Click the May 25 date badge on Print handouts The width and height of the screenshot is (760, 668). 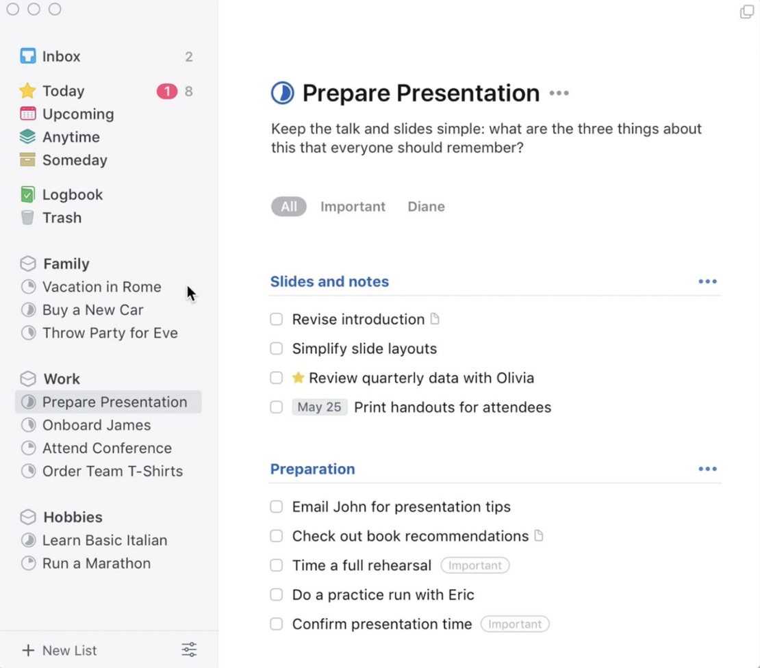pyautogui.click(x=320, y=407)
